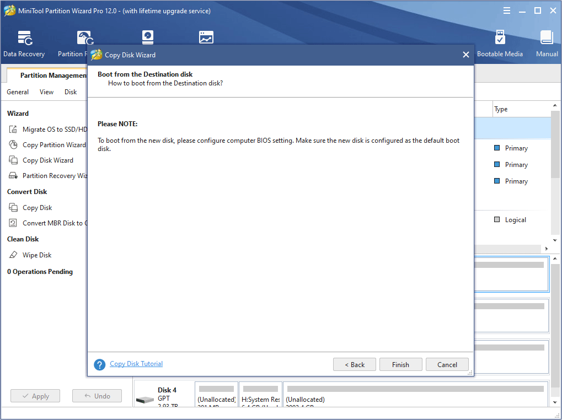Image resolution: width=562 pixels, height=420 pixels.
Task: Select Copy Disk Wizard text in sidebar
Action: [48, 160]
